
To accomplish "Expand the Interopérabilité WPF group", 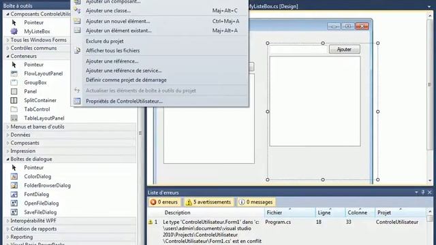I will click(x=7, y=220).
